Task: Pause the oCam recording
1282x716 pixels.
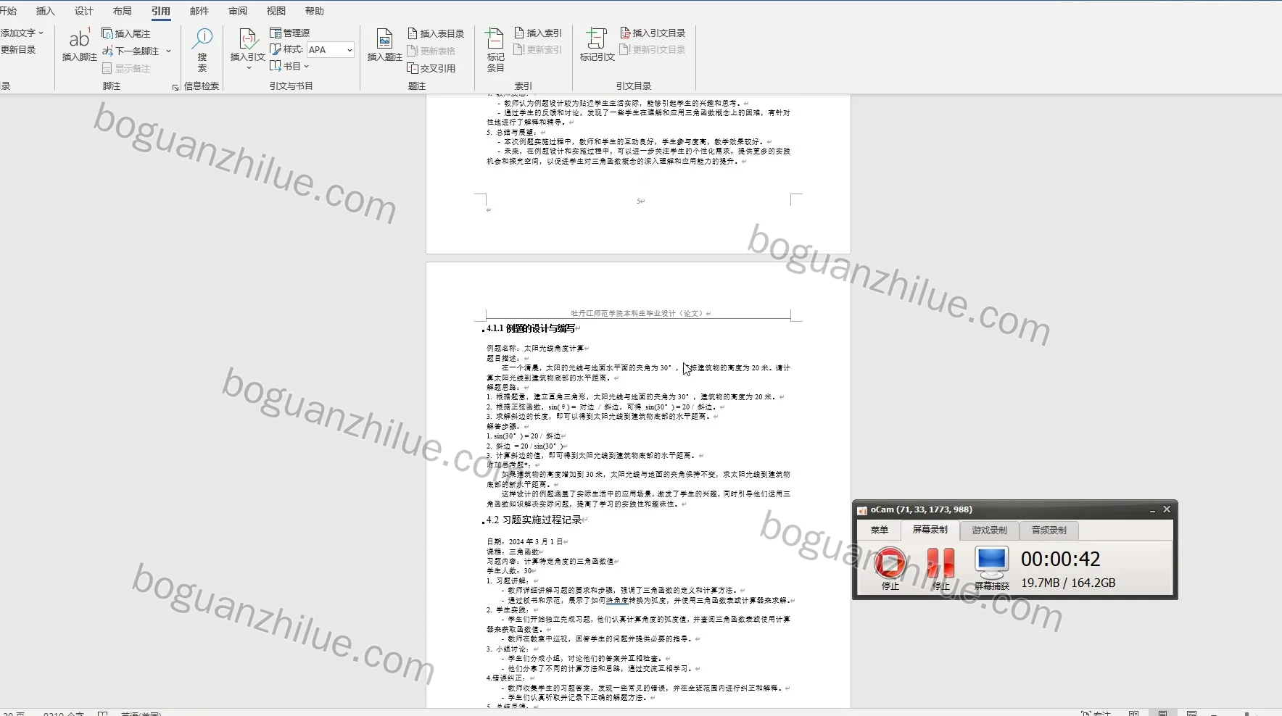Action: tap(940, 568)
